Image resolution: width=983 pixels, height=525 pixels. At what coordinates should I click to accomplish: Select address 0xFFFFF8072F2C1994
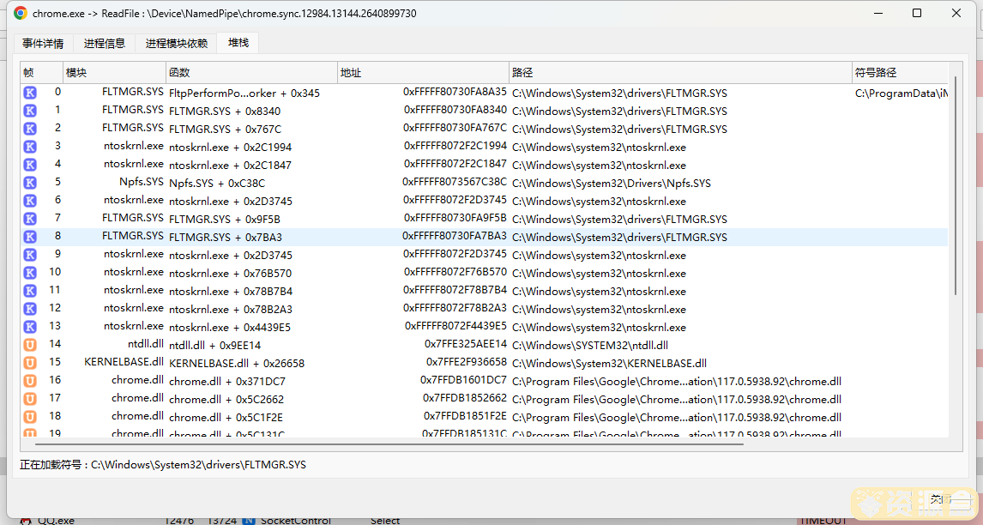pos(455,146)
